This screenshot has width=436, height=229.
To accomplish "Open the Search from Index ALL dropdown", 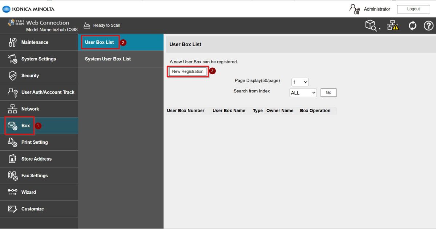I will coord(303,93).
